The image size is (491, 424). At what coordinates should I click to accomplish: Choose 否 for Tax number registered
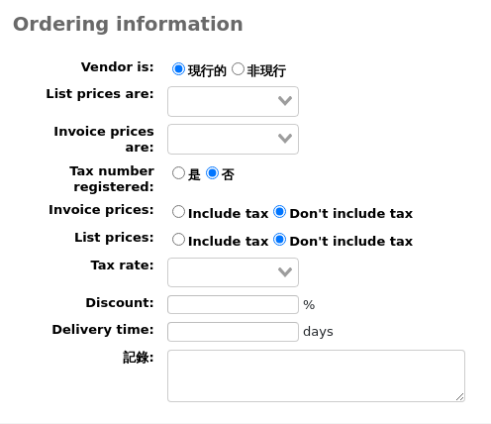[x=212, y=173]
